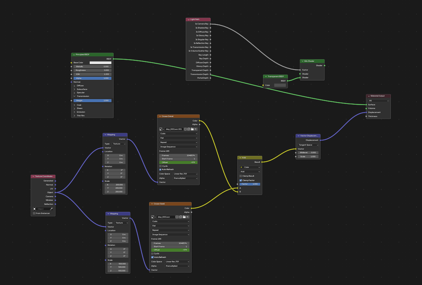422x285 pixels.
Task: Collapse the Ocean Swell node
Action: (152, 204)
